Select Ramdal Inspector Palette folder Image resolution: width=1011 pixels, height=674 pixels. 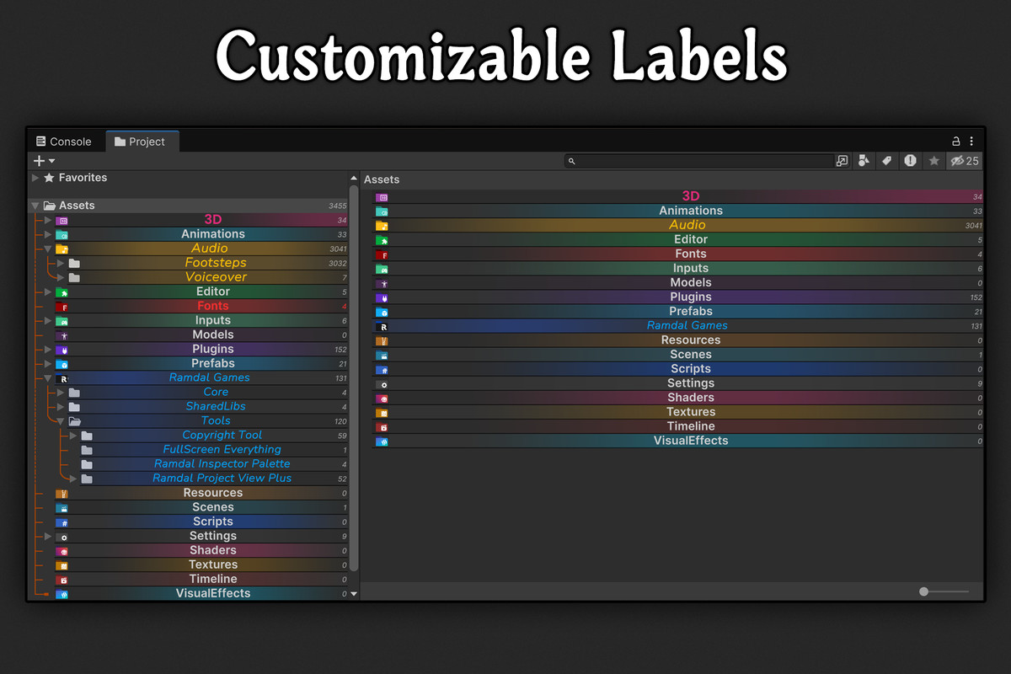[222, 463]
